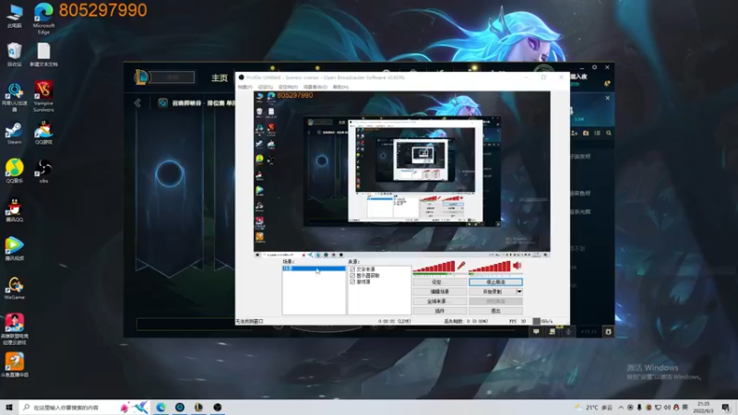Switch the 英 input method indicator
Image resolution: width=738 pixels, height=415 pixels.
[x=684, y=408]
